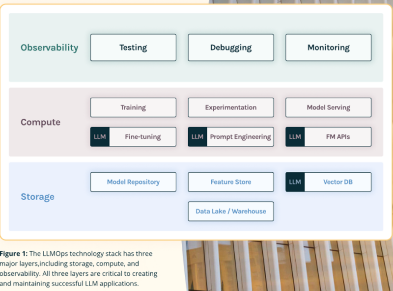Select the LLM badge on FM APIs
The image size is (393, 291).
coord(295,137)
